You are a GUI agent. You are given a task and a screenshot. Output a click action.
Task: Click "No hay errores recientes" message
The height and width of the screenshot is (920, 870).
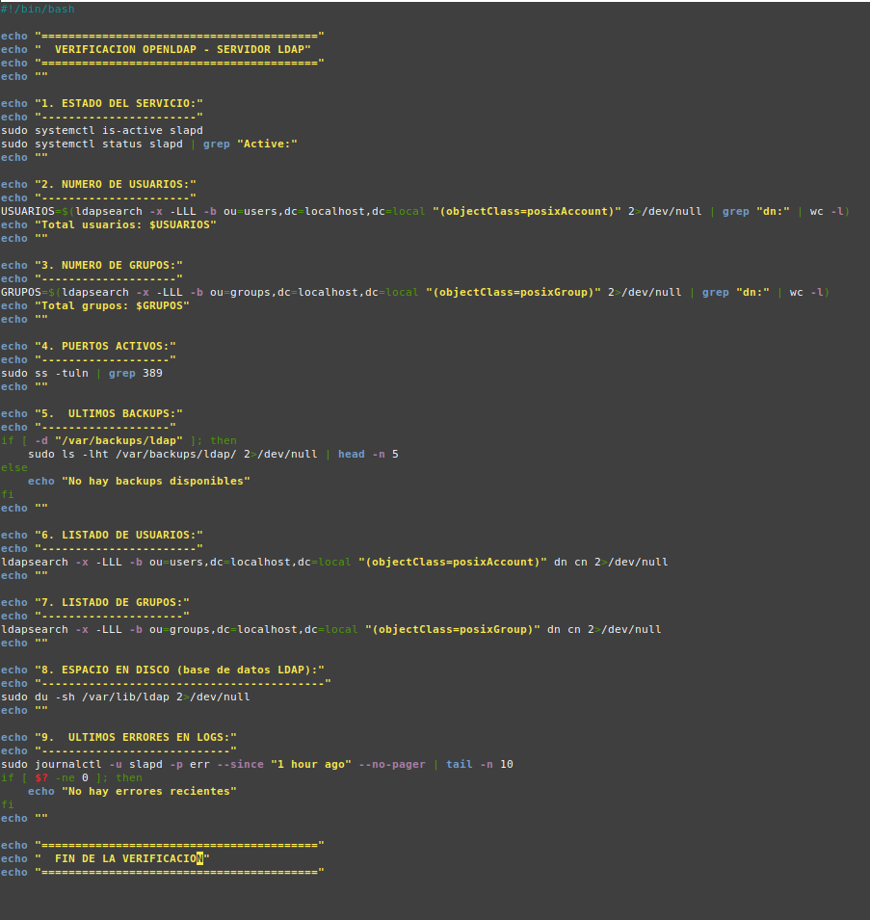tap(148, 791)
